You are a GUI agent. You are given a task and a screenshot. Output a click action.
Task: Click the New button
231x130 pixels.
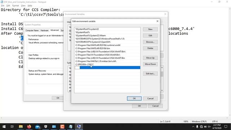150,29
